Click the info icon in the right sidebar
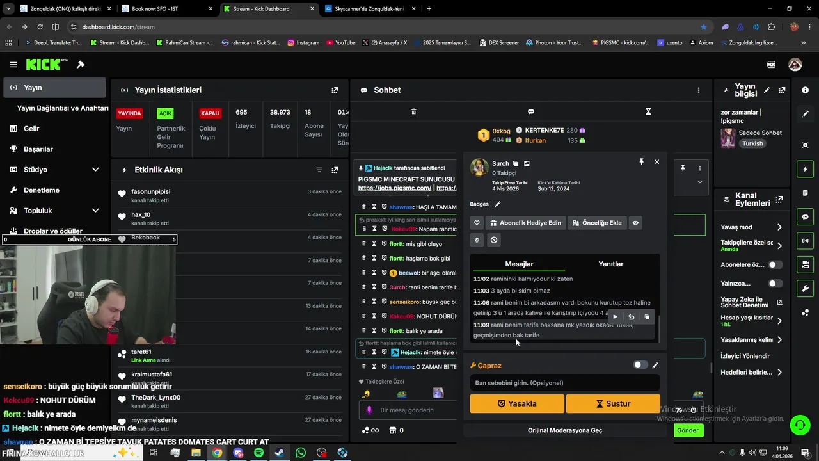The height and width of the screenshot is (461, 819). (805, 90)
